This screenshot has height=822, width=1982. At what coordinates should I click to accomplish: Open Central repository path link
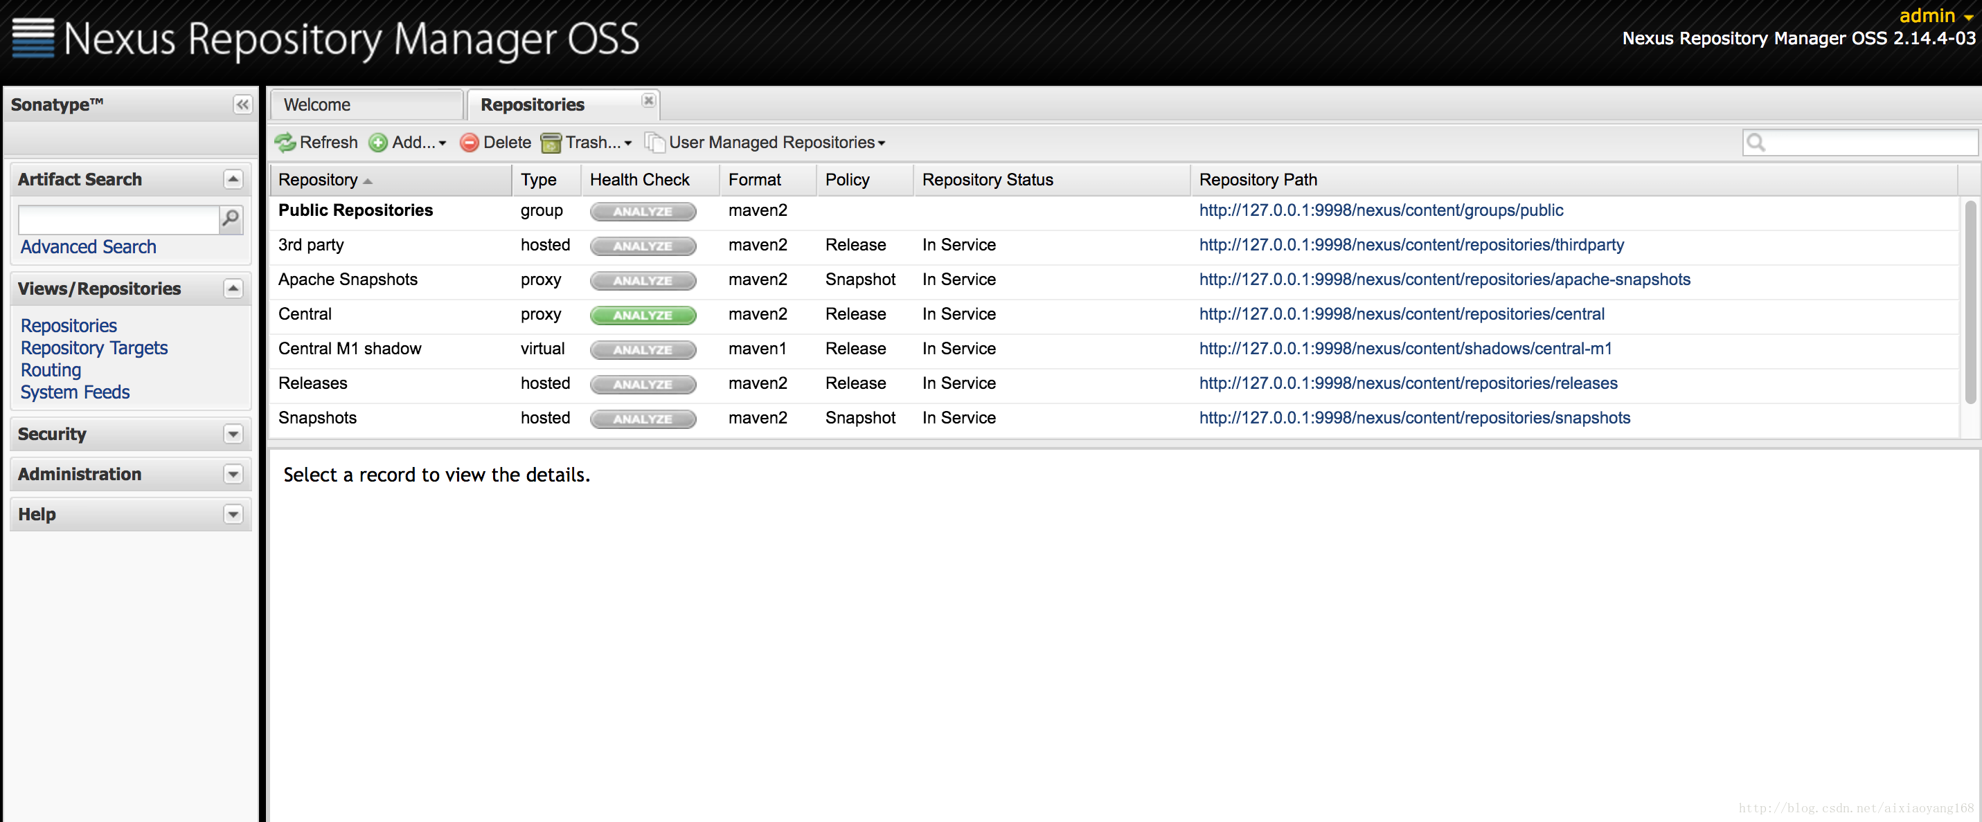tap(1402, 313)
